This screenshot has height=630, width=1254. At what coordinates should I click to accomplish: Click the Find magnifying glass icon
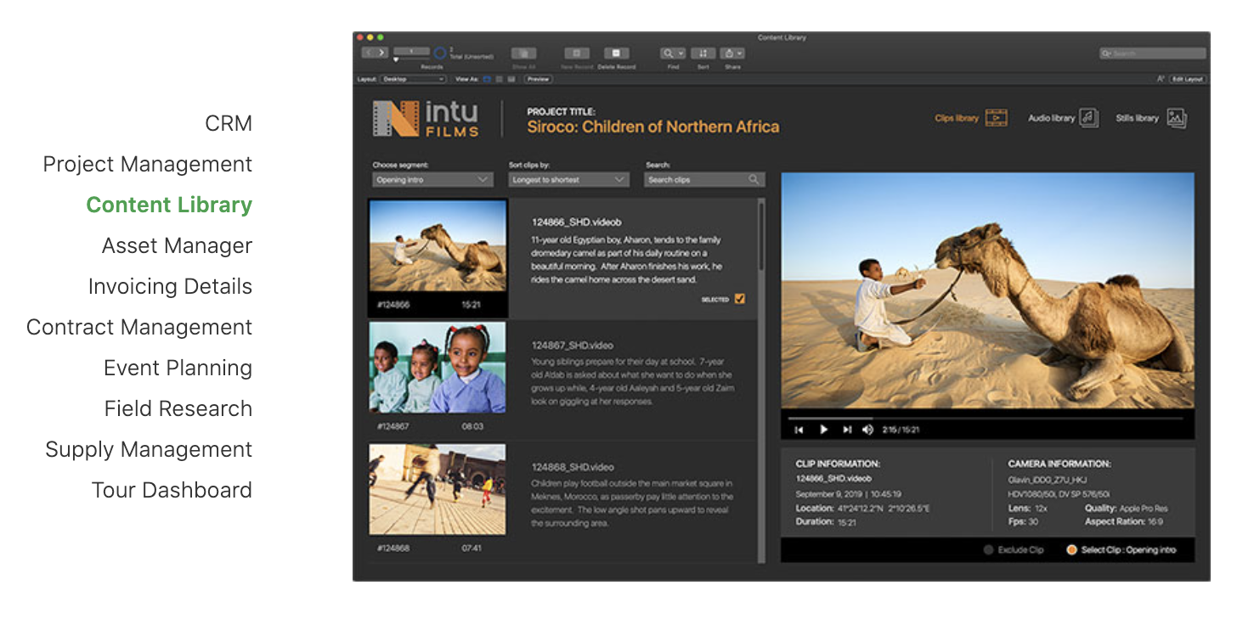(x=669, y=53)
